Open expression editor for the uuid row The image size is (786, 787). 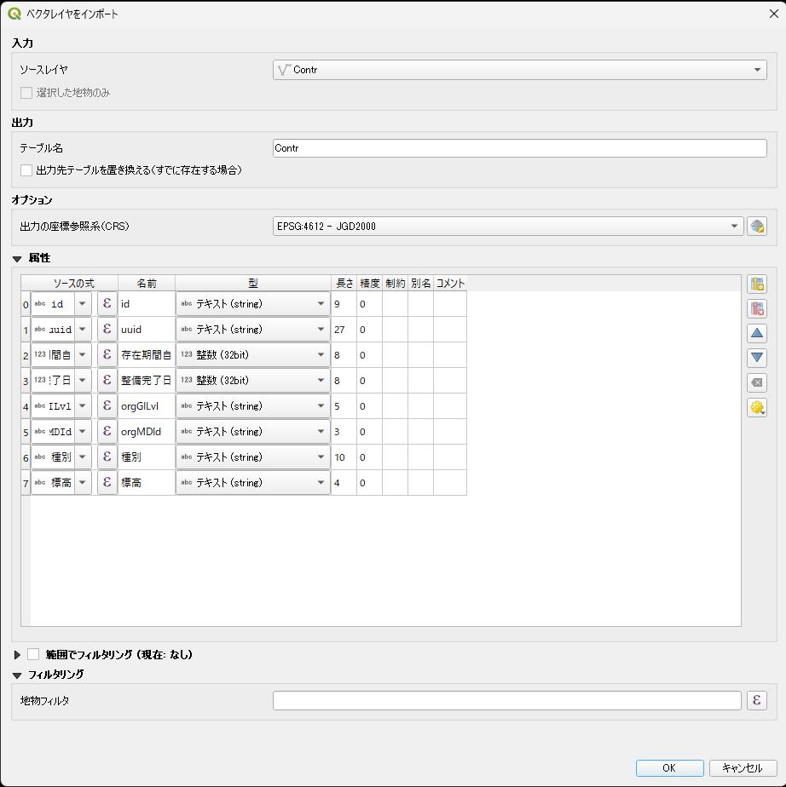(x=107, y=330)
